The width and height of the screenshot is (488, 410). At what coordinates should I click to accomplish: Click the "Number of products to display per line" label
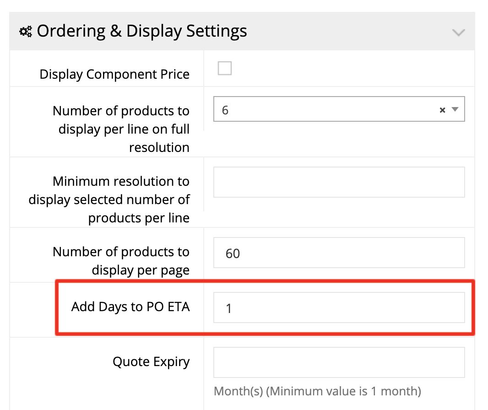[121, 129]
